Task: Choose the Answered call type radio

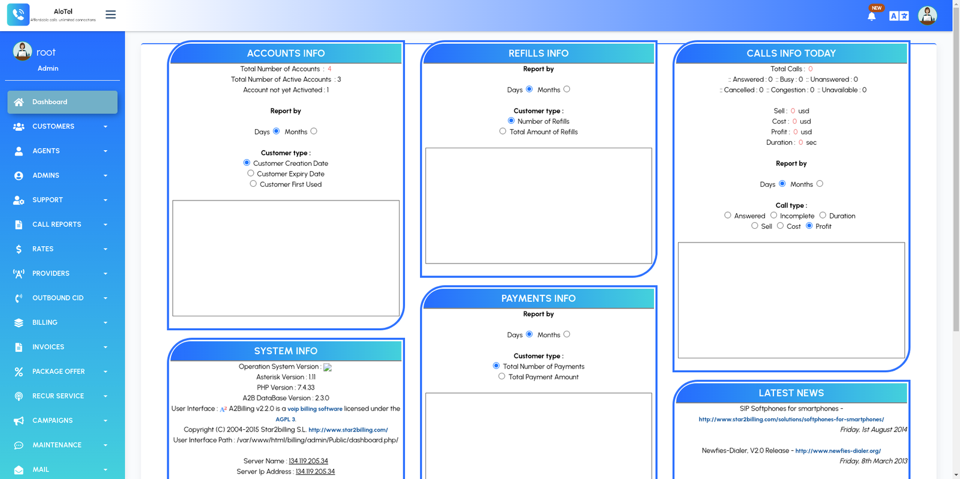Action: click(728, 215)
